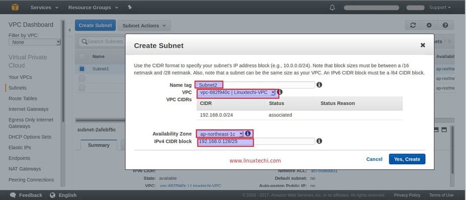Cancel the Create Subnet dialog
Screen dimensions: 466x200
(x=374, y=159)
